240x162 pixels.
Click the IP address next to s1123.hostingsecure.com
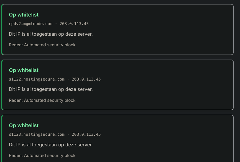click(86, 134)
